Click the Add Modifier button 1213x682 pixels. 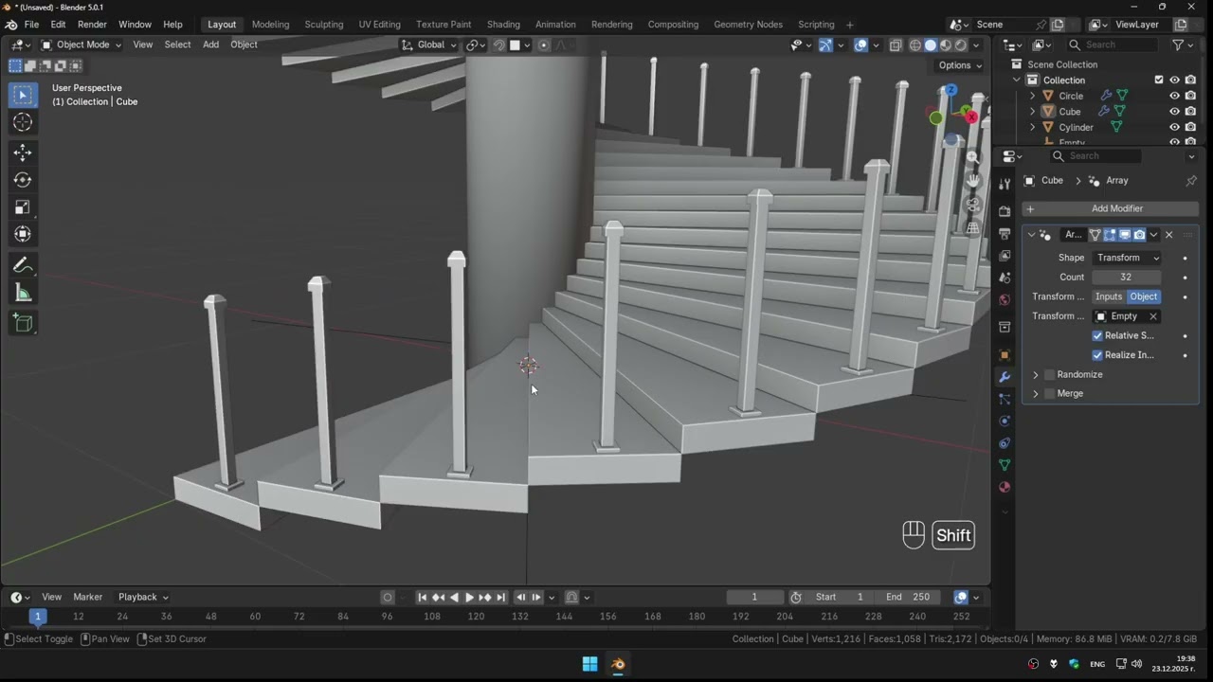click(1110, 208)
